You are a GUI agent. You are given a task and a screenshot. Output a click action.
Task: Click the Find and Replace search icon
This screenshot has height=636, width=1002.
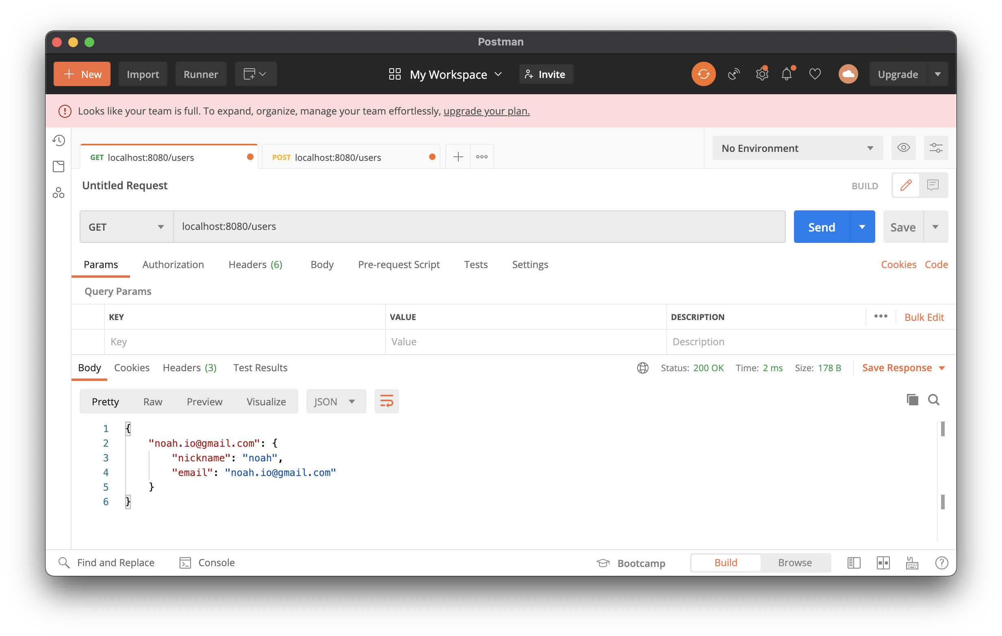pyautogui.click(x=64, y=562)
